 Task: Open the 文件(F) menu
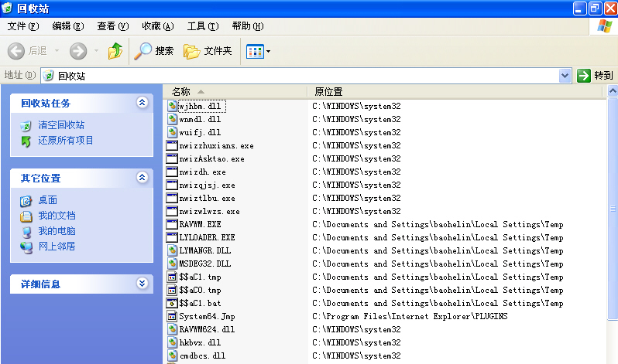(23, 26)
